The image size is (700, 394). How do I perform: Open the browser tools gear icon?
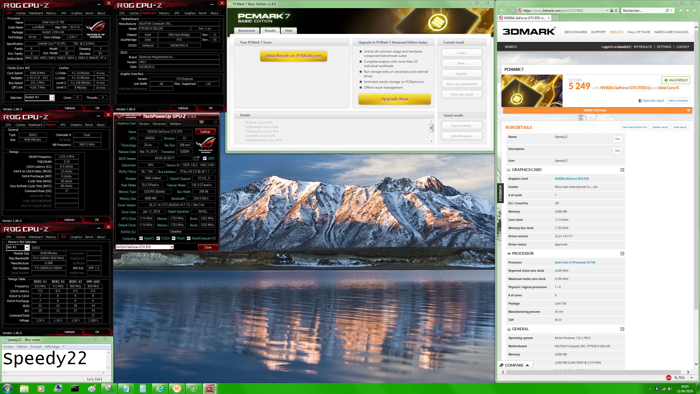pos(694,10)
